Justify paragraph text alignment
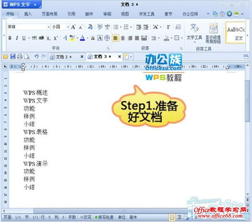This screenshot has height=222, width=252. [x=137, y=38]
